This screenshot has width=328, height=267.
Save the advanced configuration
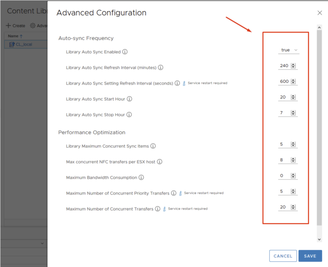310,256
